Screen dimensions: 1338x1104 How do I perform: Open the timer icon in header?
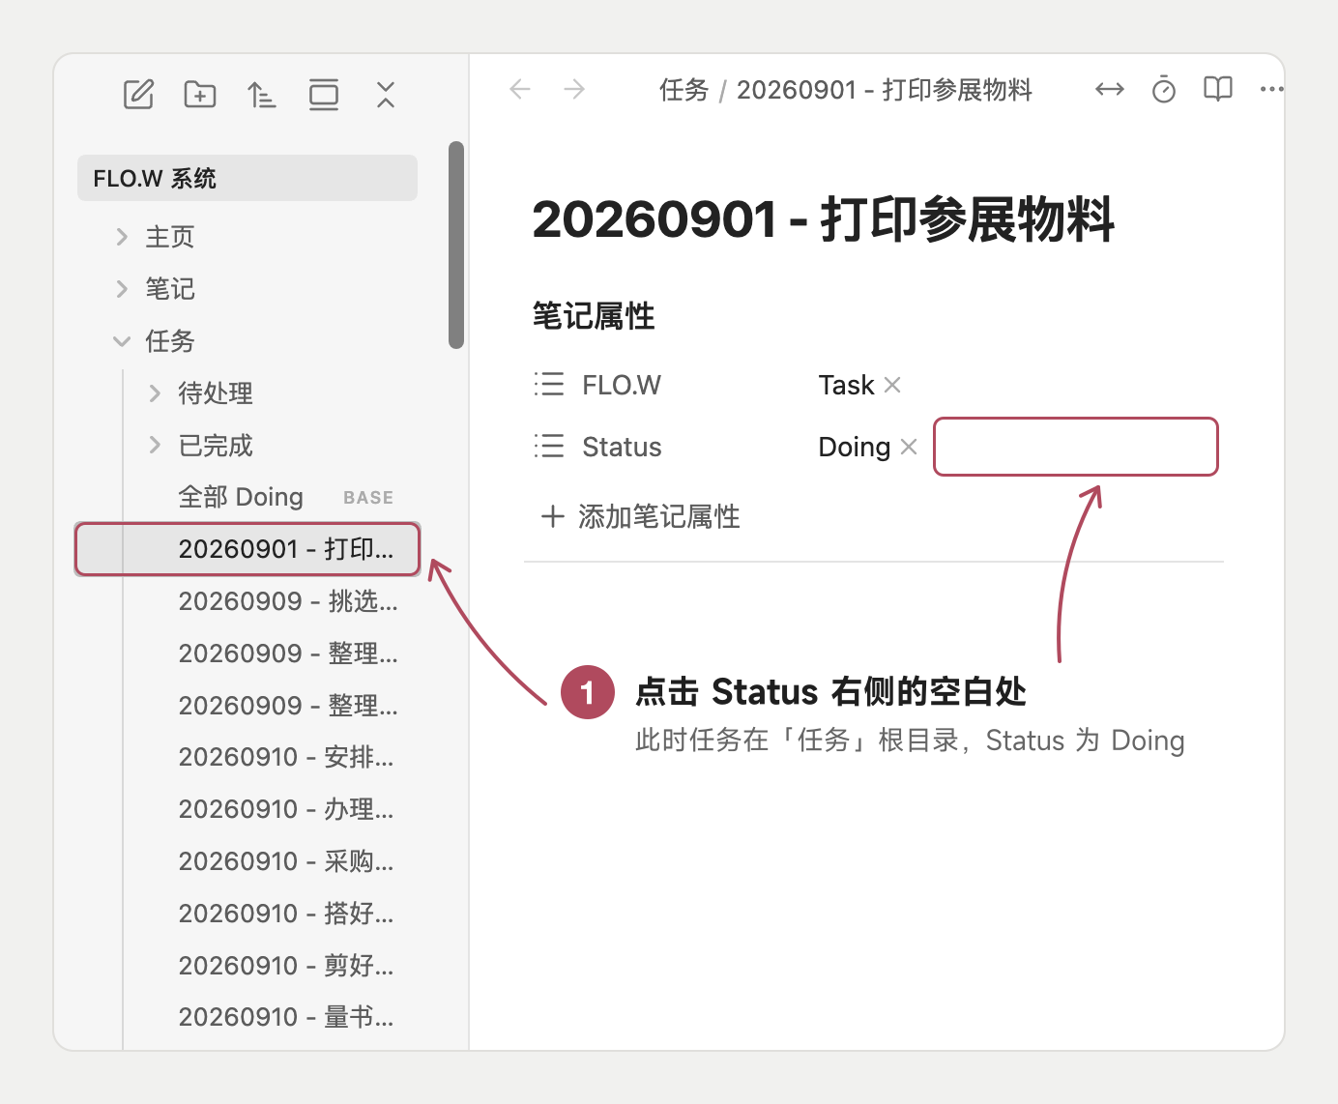(1164, 90)
